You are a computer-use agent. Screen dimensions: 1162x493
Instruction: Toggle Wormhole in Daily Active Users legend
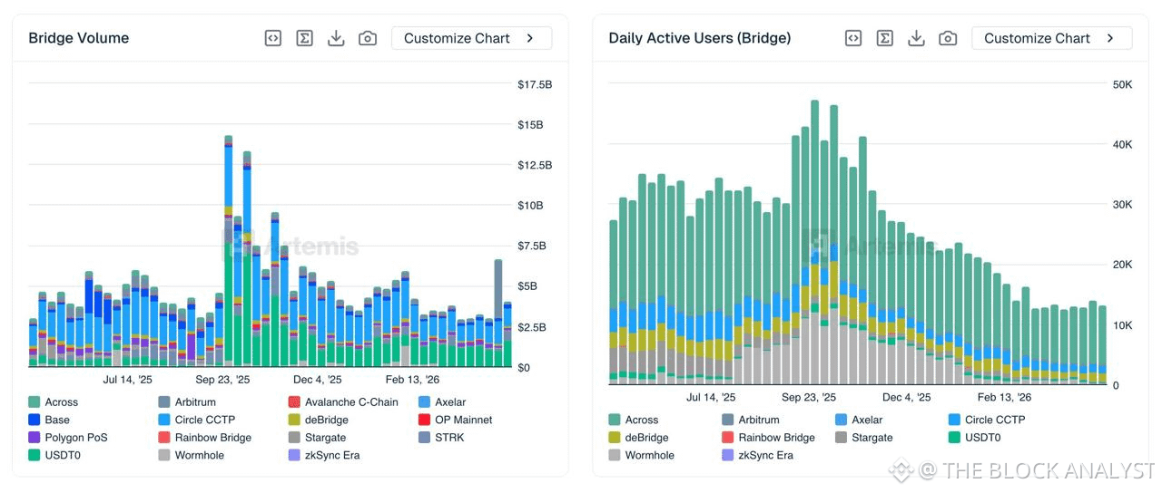(642, 455)
